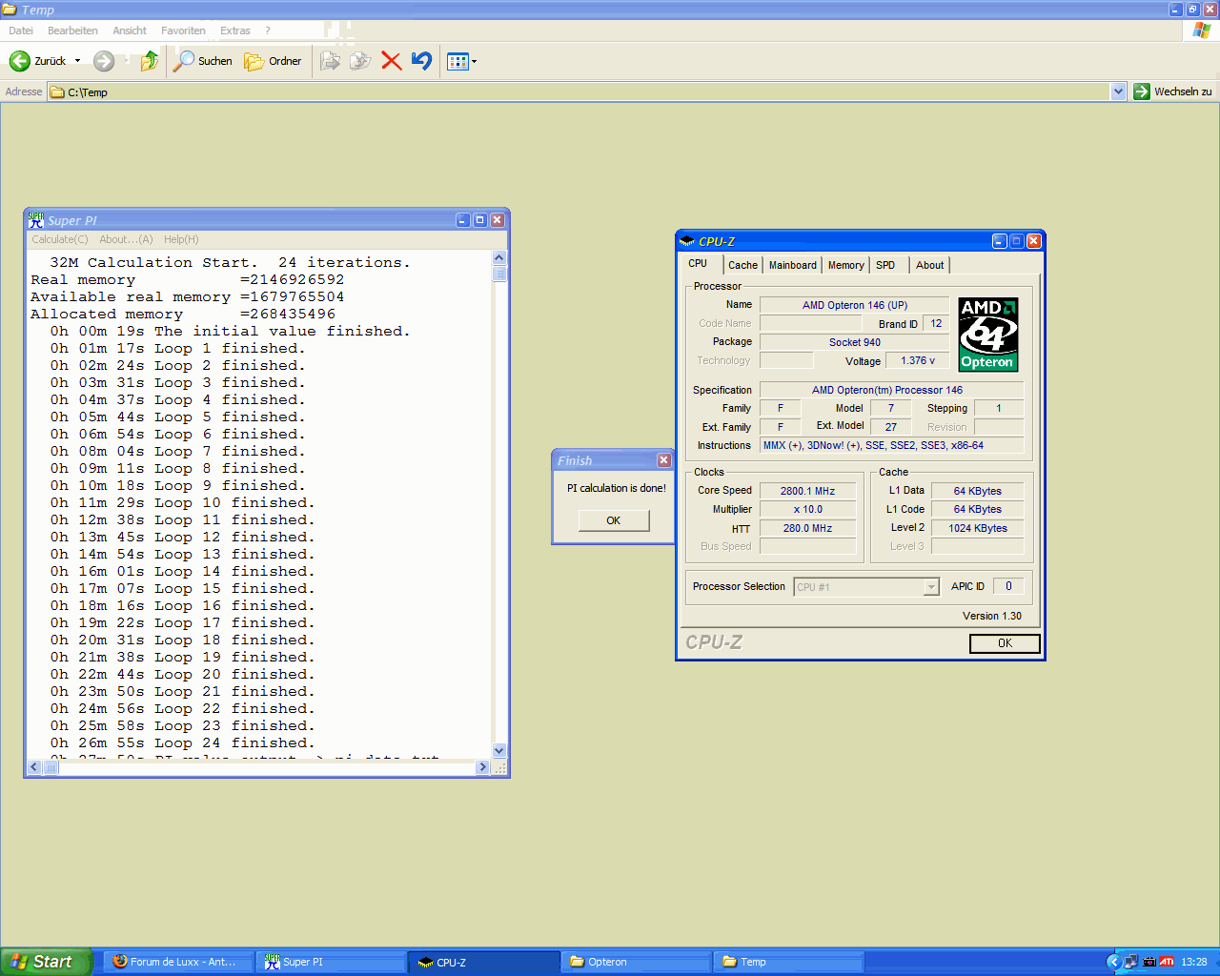Click the blue undo arrow icon
Image resolution: width=1220 pixels, height=976 pixels.
tap(422, 61)
